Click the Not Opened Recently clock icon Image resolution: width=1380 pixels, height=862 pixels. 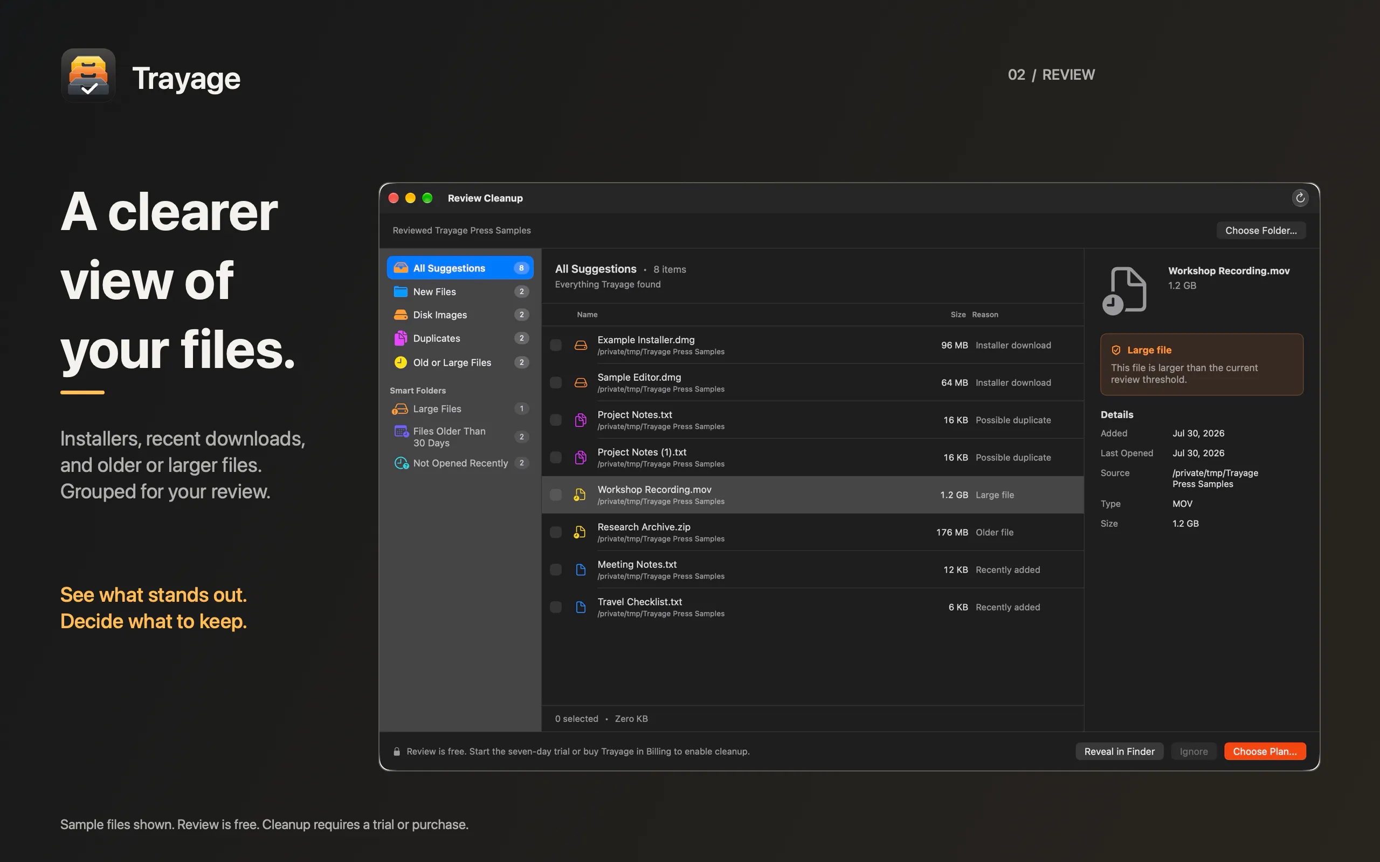pyautogui.click(x=402, y=463)
